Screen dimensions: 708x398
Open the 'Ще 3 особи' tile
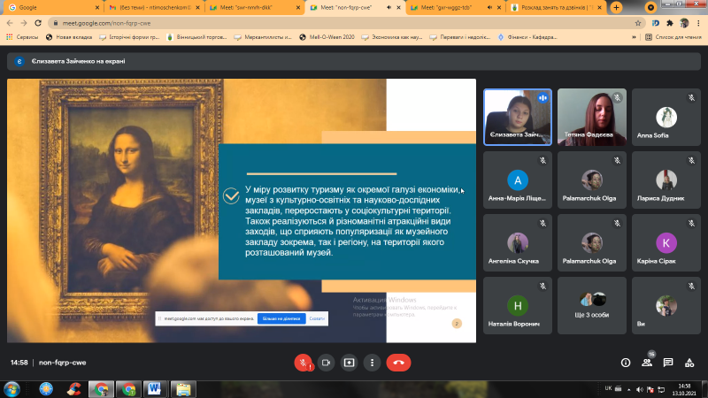592,305
